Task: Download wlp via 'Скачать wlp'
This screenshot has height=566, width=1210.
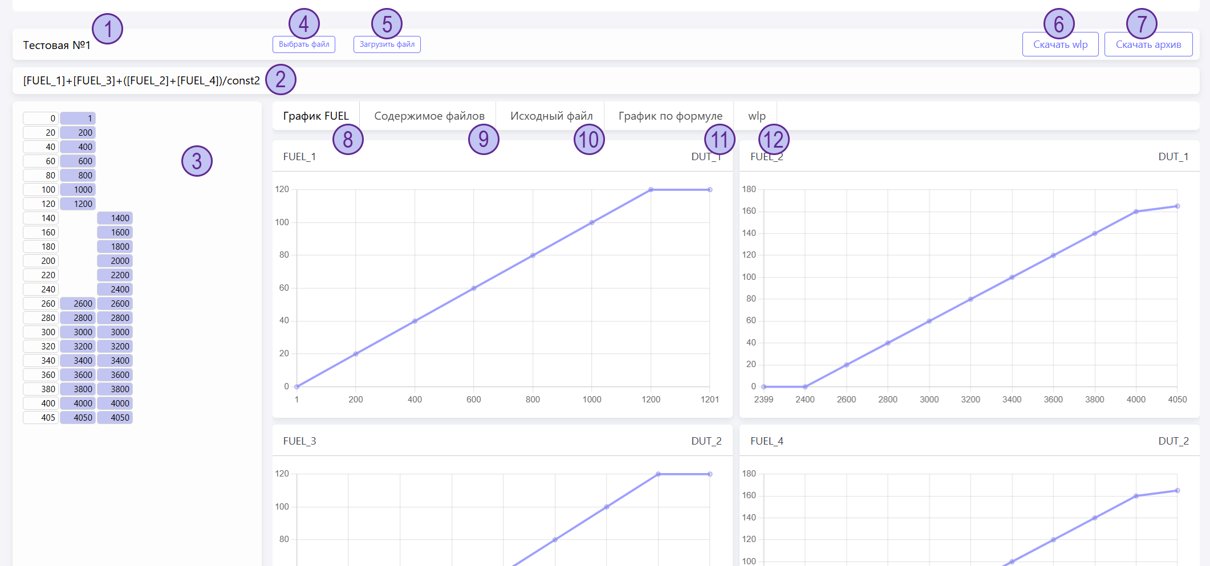Action: point(1060,44)
